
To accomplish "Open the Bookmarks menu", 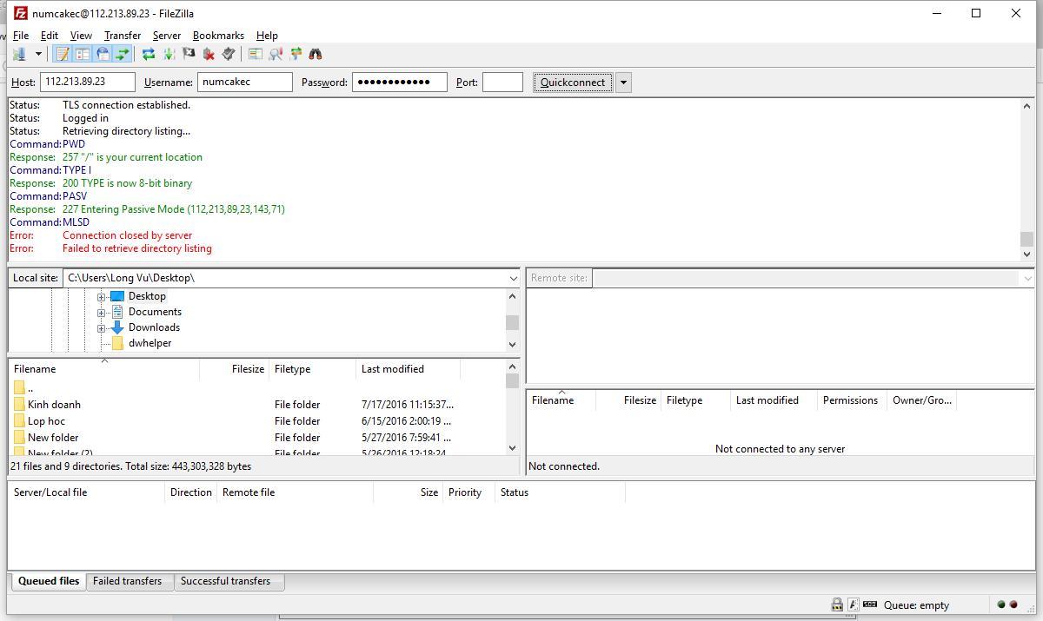I will 218,36.
